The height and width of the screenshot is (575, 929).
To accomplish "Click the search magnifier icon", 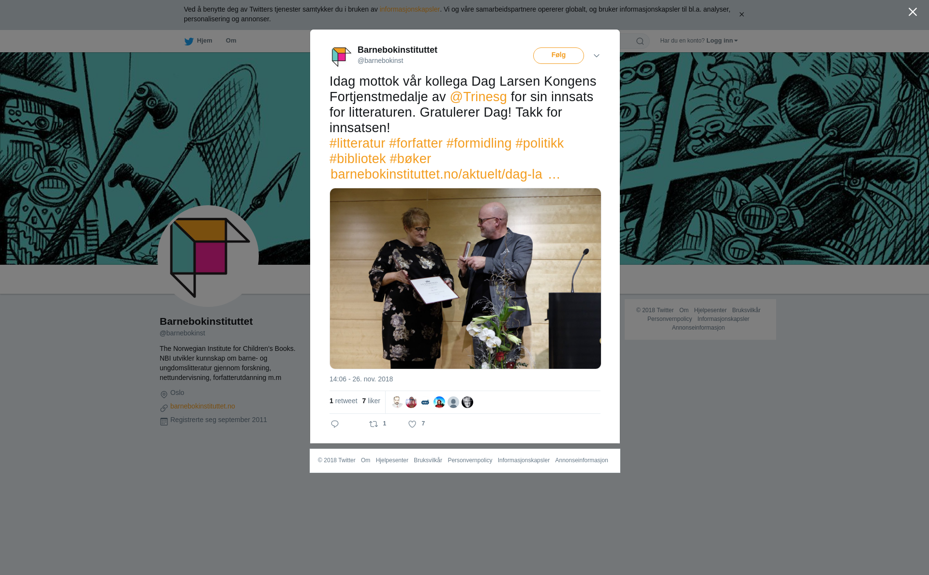I will tap(640, 41).
